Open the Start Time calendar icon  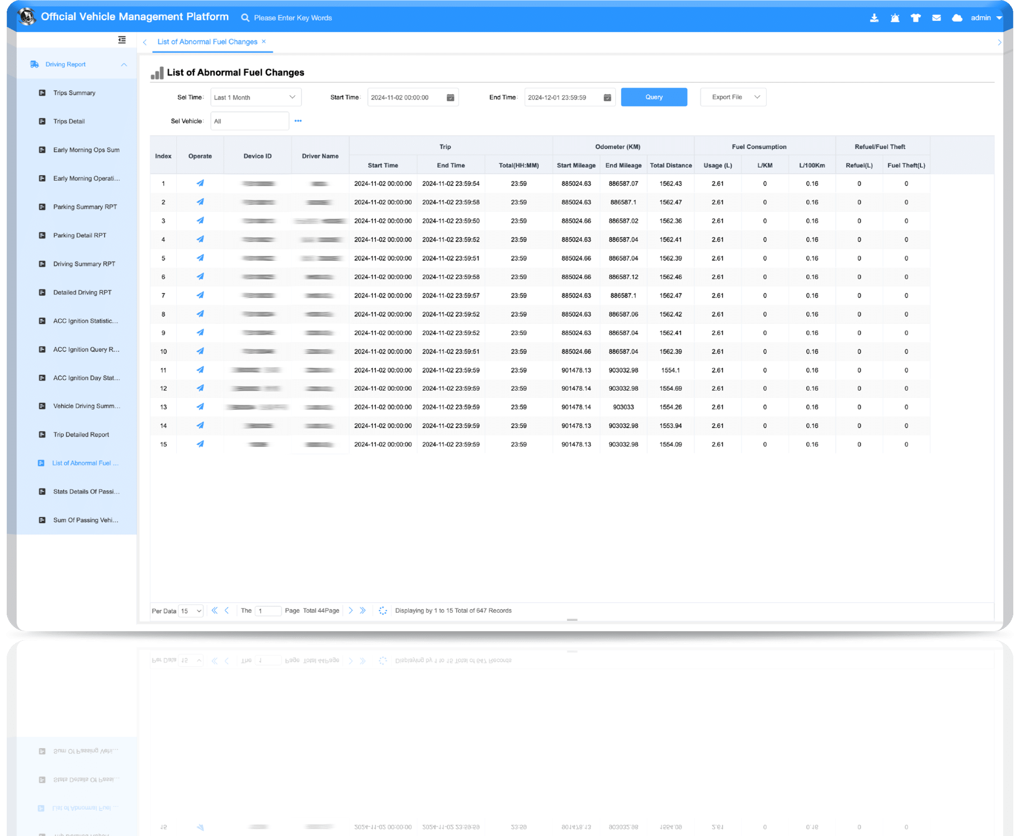450,97
